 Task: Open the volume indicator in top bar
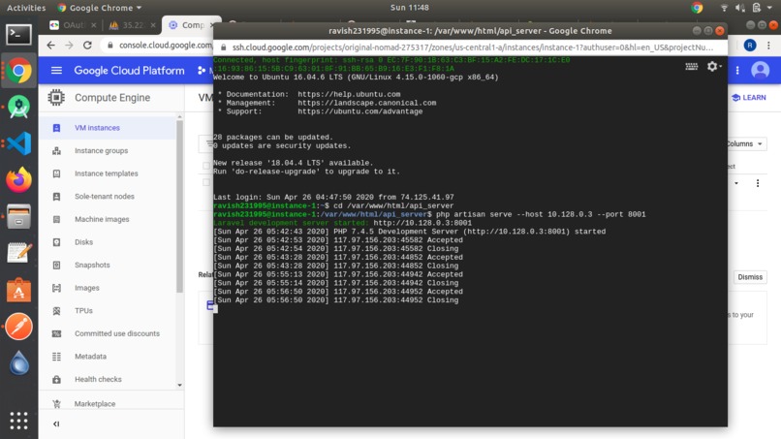click(739, 8)
